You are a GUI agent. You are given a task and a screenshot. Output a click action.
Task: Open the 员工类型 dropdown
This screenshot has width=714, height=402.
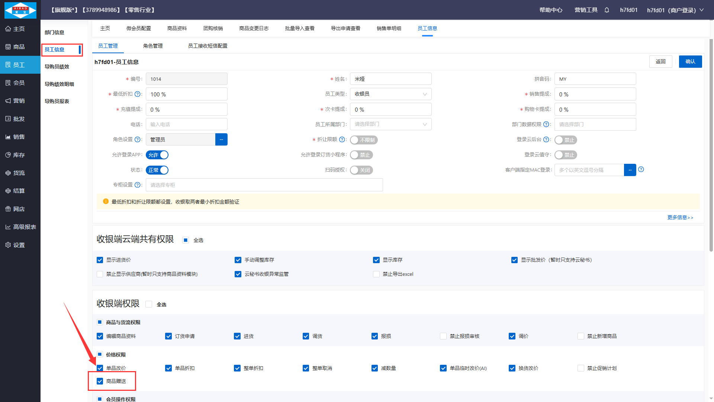click(390, 94)
